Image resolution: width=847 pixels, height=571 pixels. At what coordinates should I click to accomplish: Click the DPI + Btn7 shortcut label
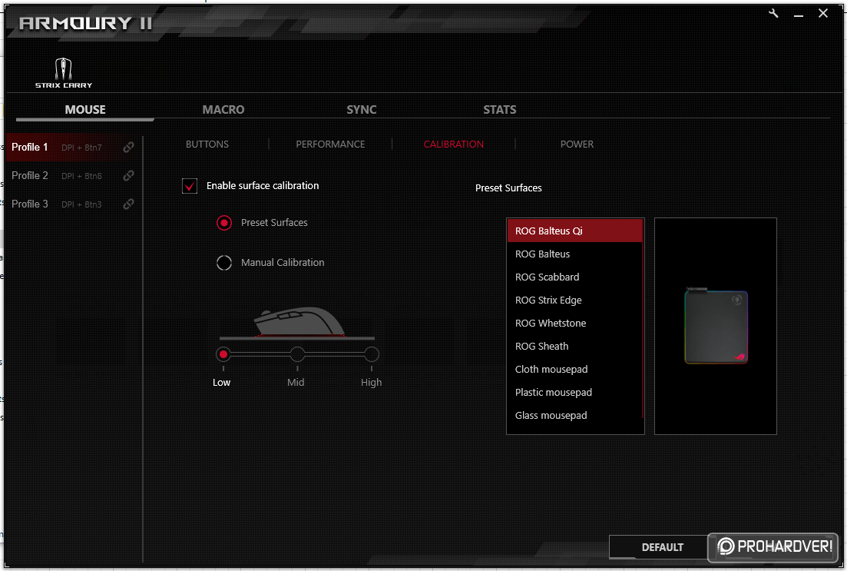(x=81, y=148)
